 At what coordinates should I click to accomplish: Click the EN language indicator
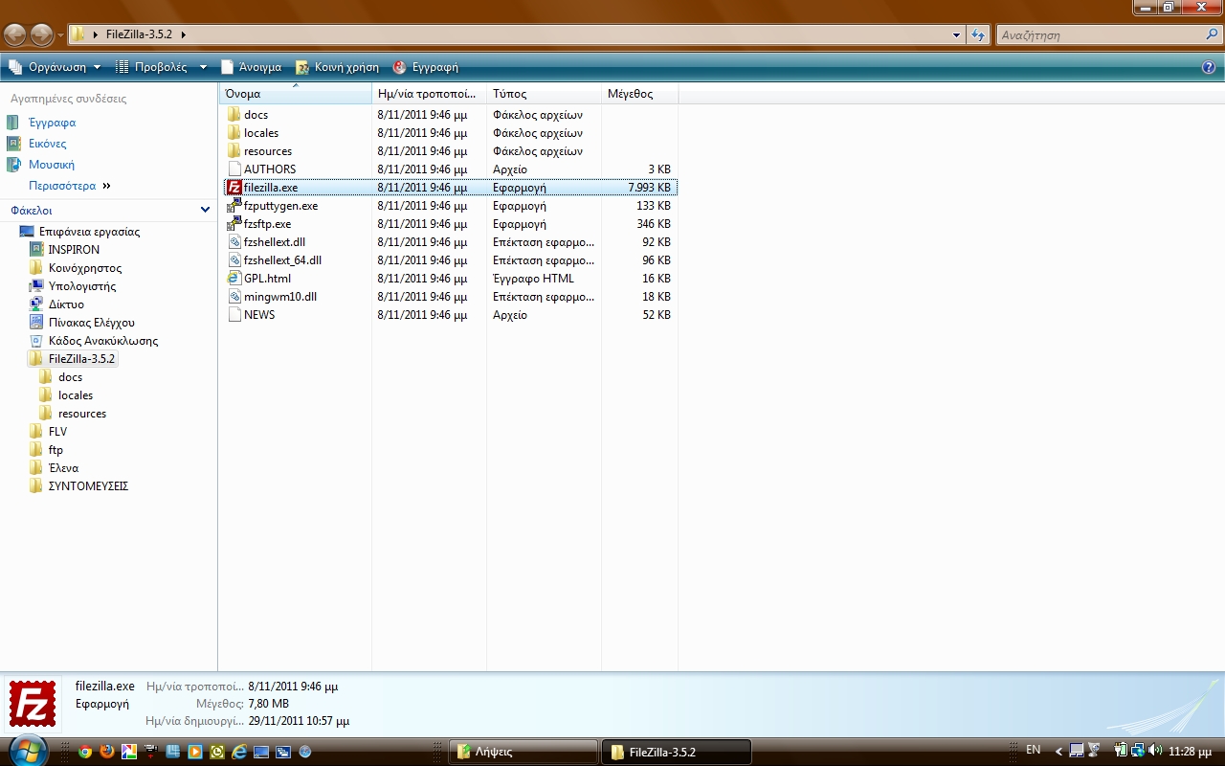[1034, 750]
